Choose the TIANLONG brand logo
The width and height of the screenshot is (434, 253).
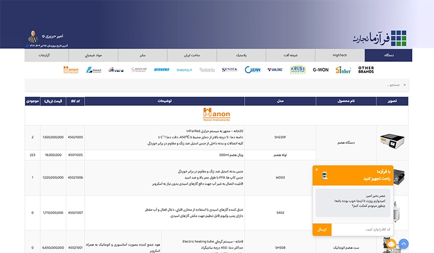click(x=275, y=70)
